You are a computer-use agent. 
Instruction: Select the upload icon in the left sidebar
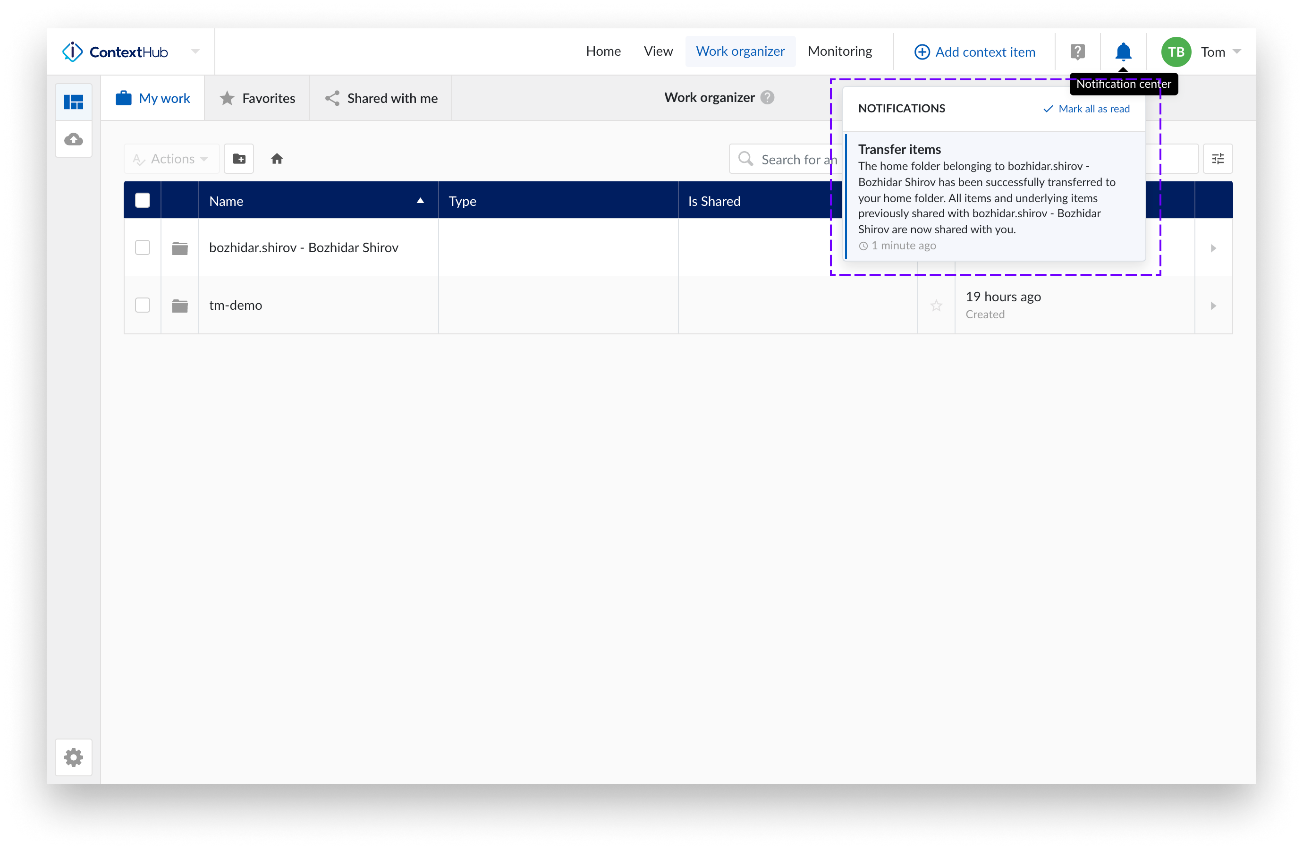[73, 138]
